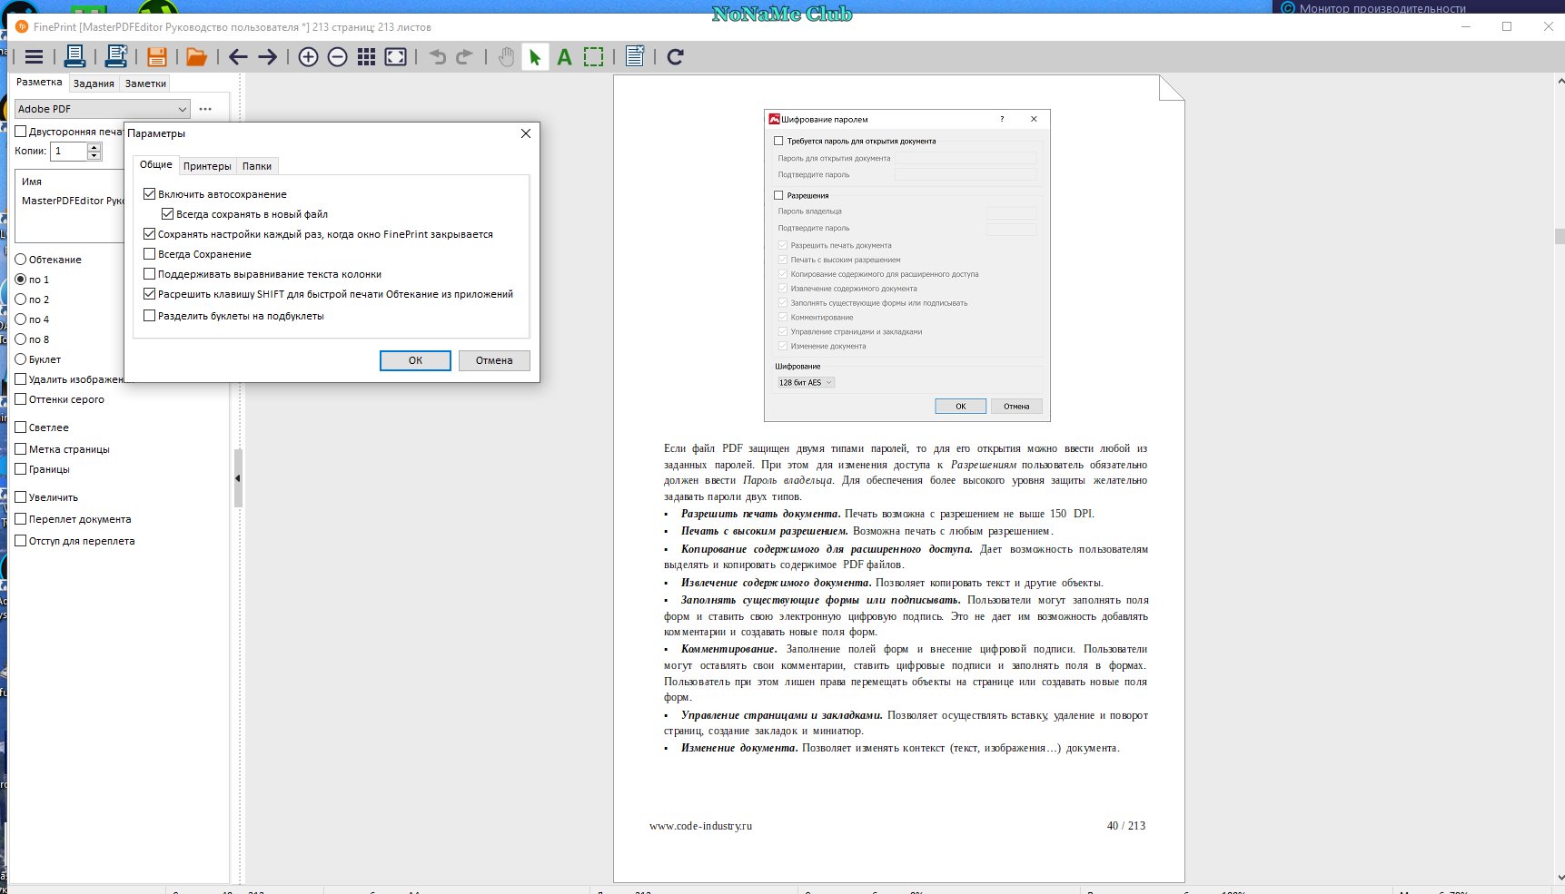Image resolution: width=1565 pixels, height=894 pixels.
Task: Select the Разметка tab
Action: (x=39, y=82)
